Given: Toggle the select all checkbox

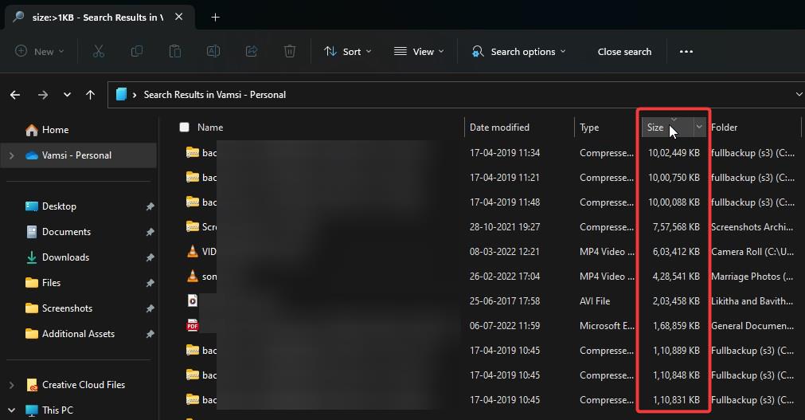Looking at the screenshot, I should (x=184, y=127).
